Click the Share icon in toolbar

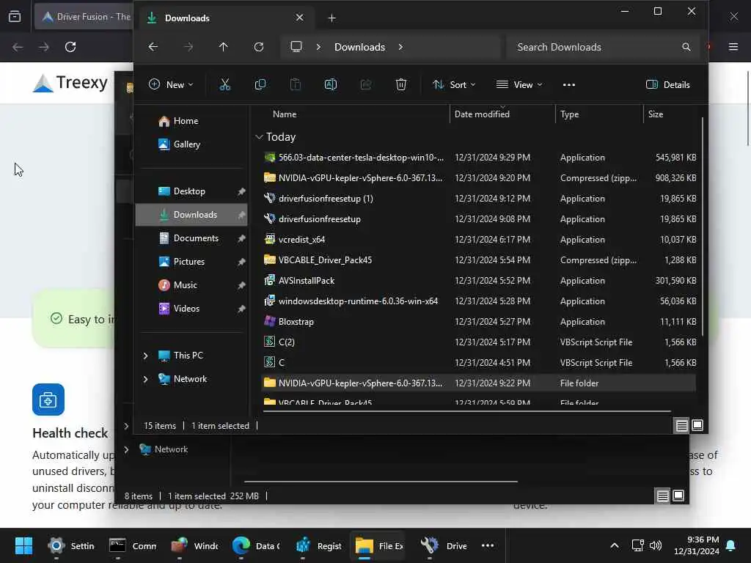click(366, 85)
